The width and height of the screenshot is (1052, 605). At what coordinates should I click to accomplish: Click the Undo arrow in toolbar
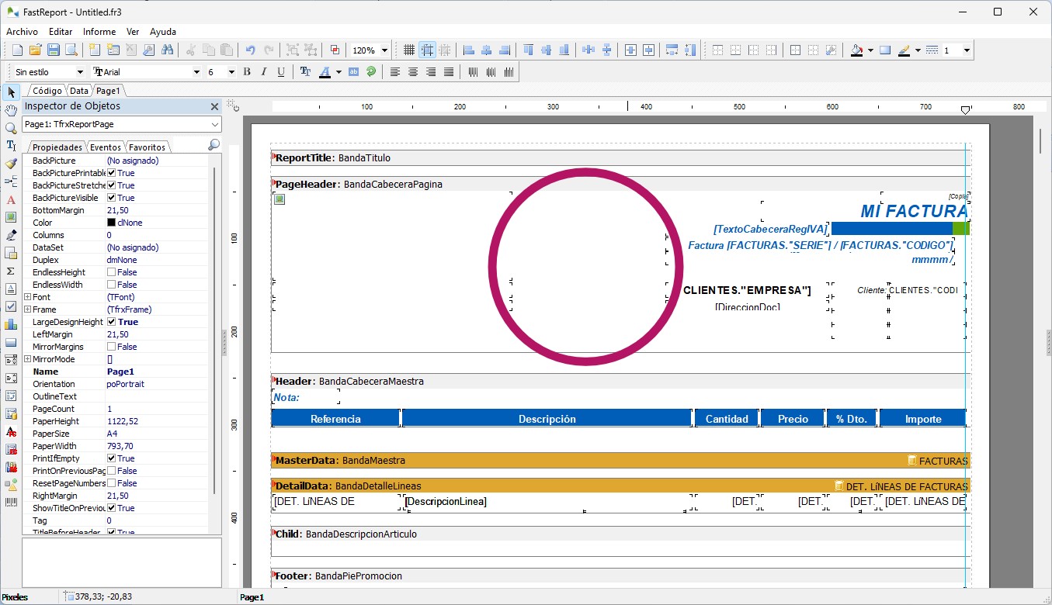(250, 50)
